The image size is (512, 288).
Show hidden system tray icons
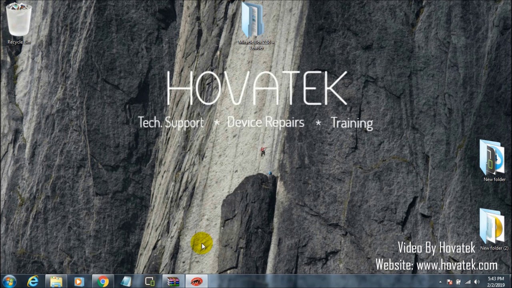click(x=440, y=282)
